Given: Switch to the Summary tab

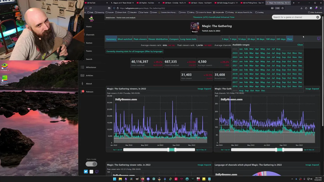Looking at the screenshot, I should pos(111,39).
